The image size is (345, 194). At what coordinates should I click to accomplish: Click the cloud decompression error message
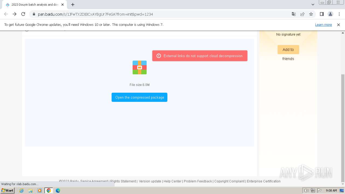click(x=200, y=56)
